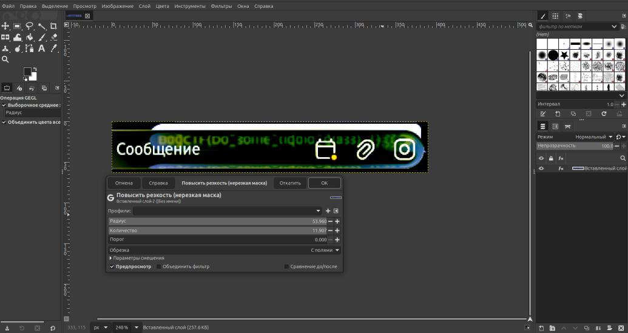Toggle visibility of Вставленный слой layer

pyautogui.click(x=541, y=169)
